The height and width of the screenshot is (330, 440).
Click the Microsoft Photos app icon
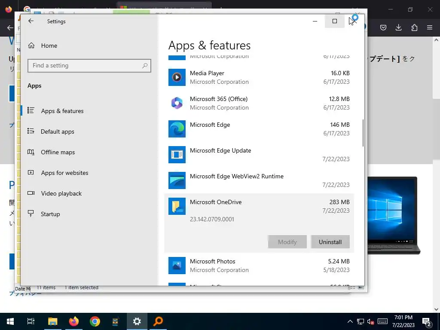coord(177,266)
